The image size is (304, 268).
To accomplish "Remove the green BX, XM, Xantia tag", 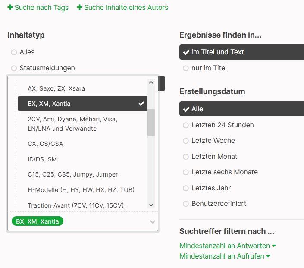I will click(38, 221).
